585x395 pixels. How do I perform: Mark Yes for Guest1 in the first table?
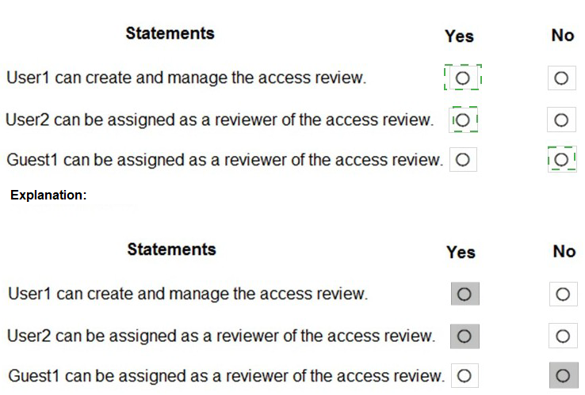pos(463,160)
